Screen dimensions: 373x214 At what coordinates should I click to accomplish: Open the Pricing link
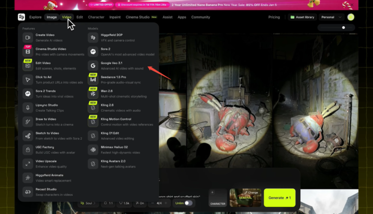tap(274, 17)
